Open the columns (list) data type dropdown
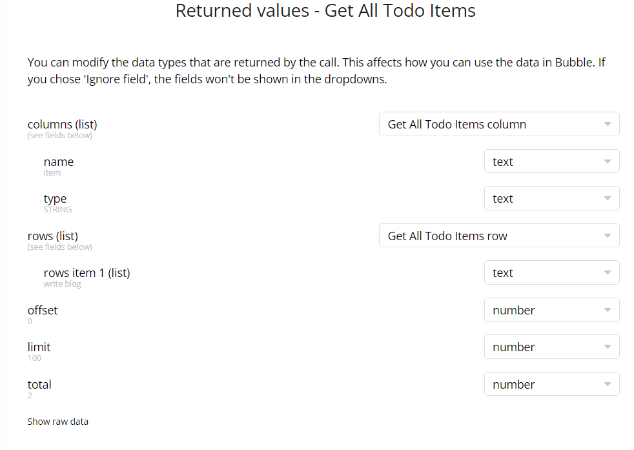634x450 pixels. (x=498, y=125)
